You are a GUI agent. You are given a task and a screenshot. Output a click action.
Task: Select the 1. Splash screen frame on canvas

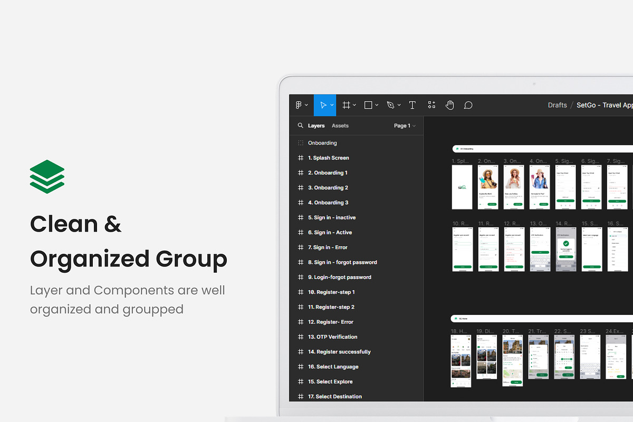462,187
